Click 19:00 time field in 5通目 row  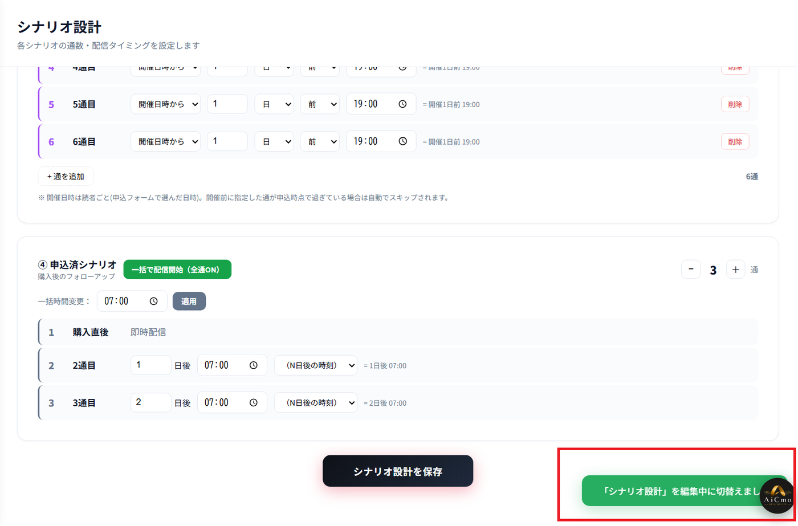click(x=381, y=104)
